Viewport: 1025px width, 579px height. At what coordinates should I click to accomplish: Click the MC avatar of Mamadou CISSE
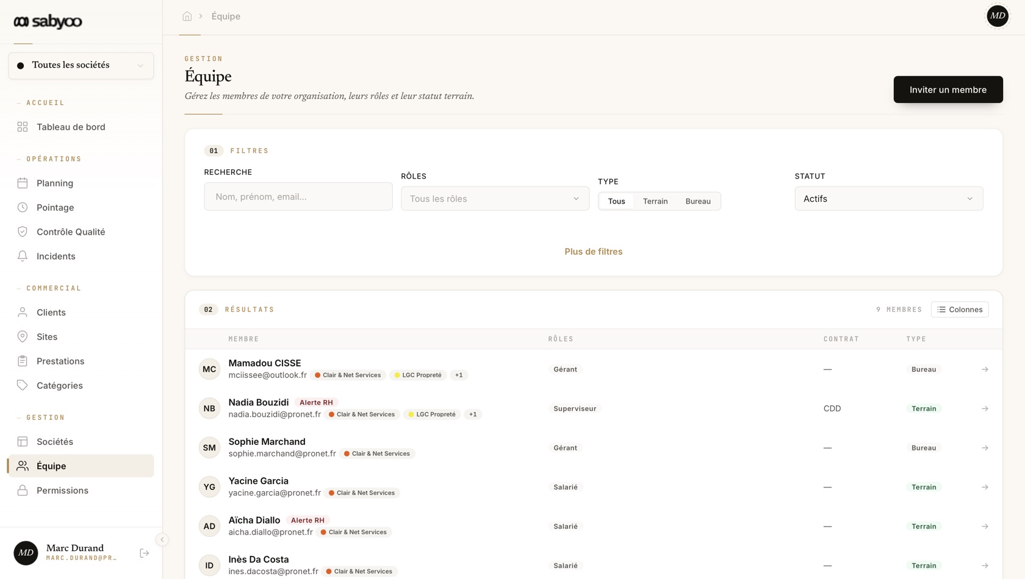pyautogui.click(x=209, y=369)
